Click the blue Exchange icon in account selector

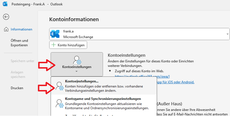(55, 34)
